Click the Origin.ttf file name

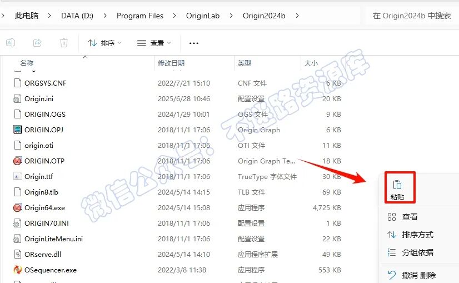click(x=39, y=176)
